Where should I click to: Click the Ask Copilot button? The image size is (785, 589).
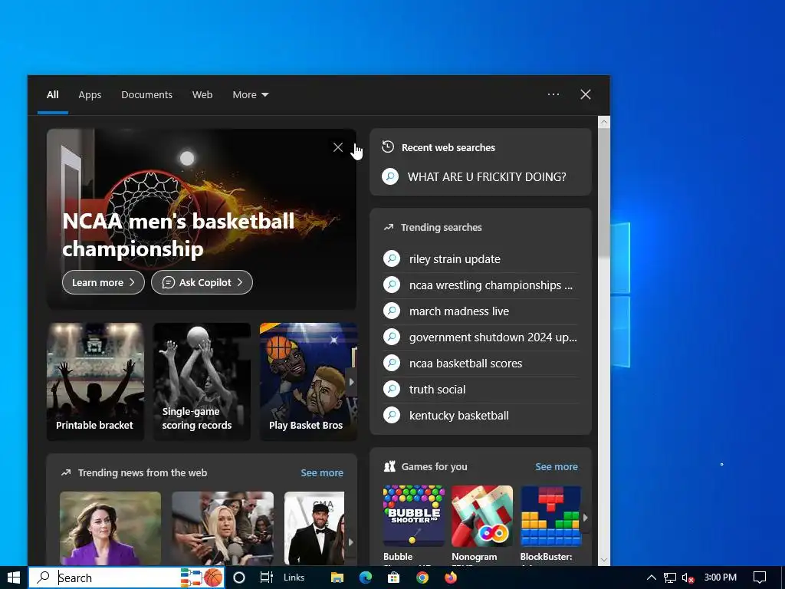(202, 282)
